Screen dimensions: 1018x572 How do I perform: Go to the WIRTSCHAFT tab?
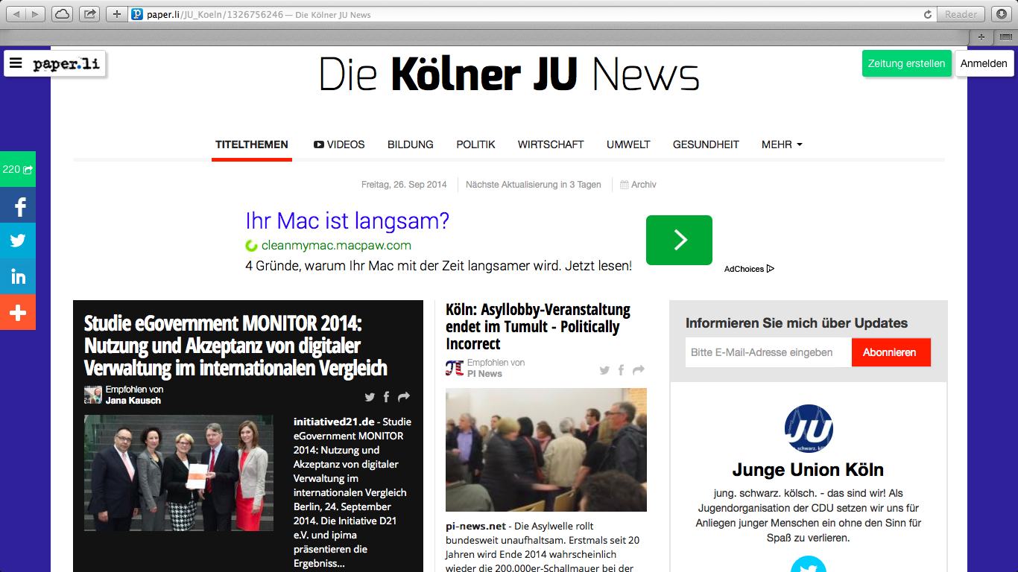pyautogui.click(x=551, y=144)
